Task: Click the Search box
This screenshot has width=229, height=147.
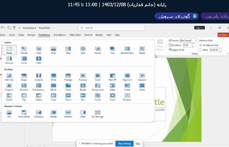Action: pos(111,28)
